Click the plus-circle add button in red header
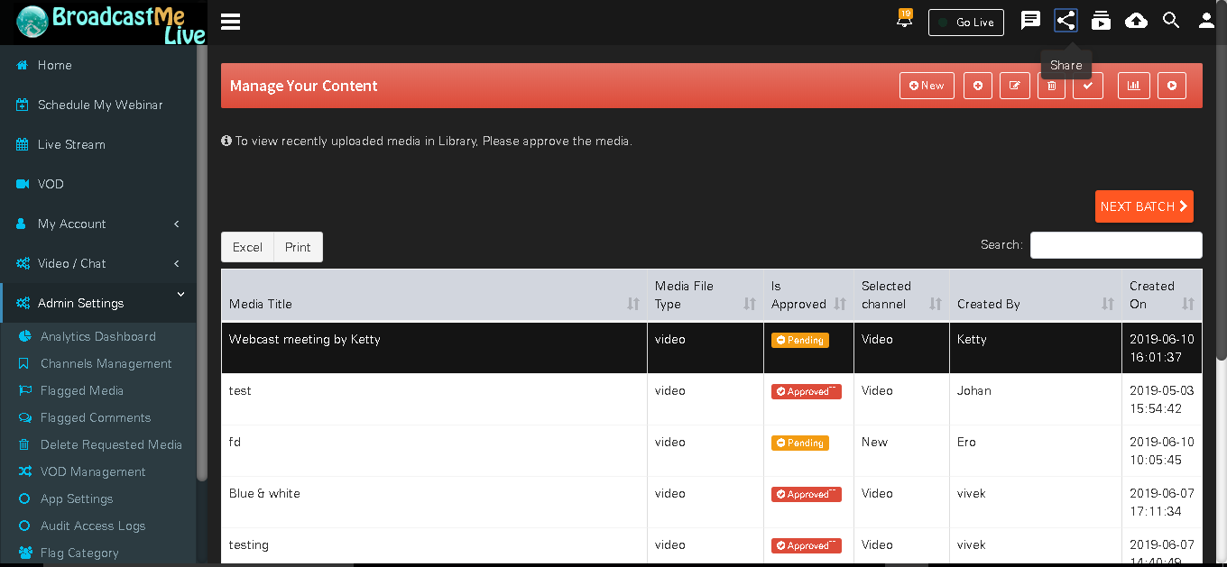Viewport: 1227px width, 567px height. click(x=977, y=86)
